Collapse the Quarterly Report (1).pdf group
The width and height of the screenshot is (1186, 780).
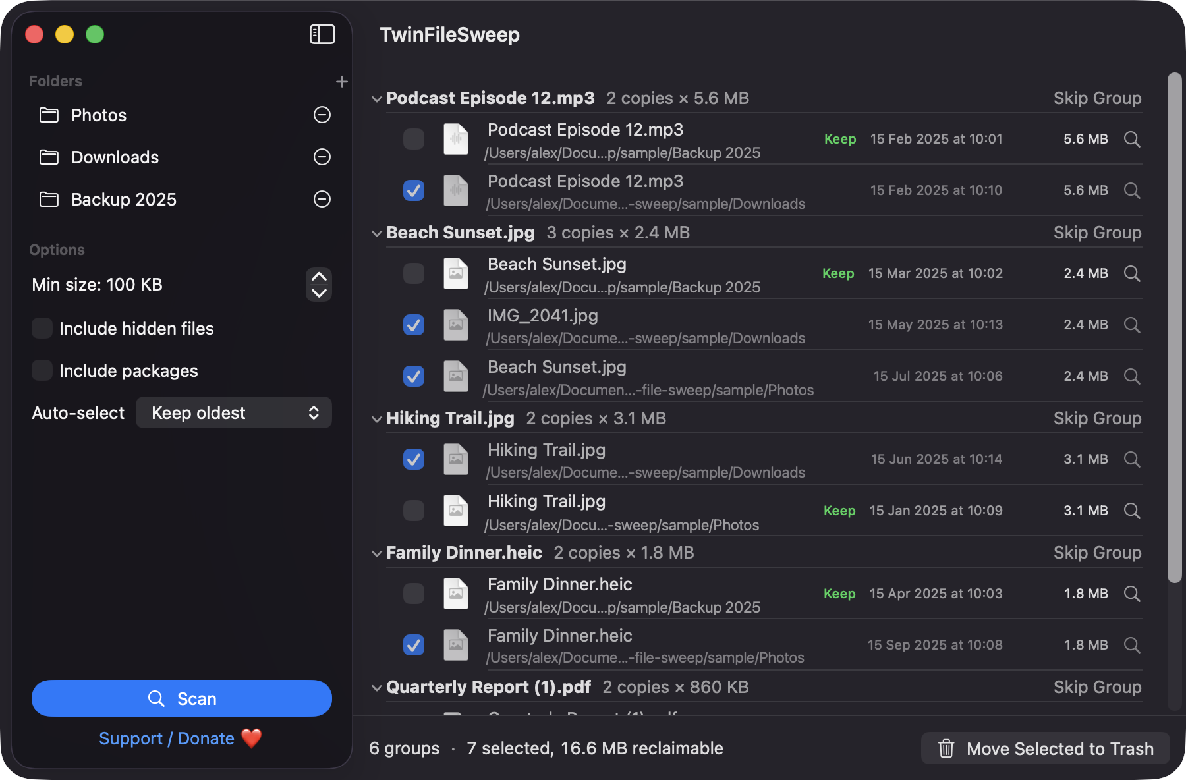pyautogui.click(x=377, y=688)
